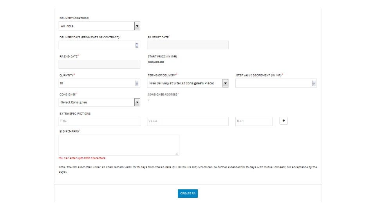Click the Bid Remarks resize handle

[177, 154]
